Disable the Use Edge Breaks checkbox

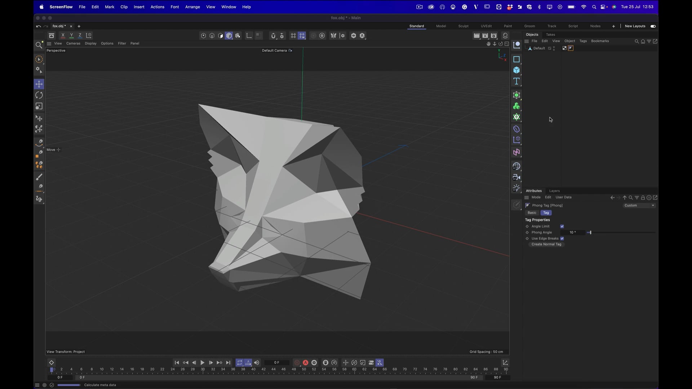pyautogui.click(x=562, y=238)
